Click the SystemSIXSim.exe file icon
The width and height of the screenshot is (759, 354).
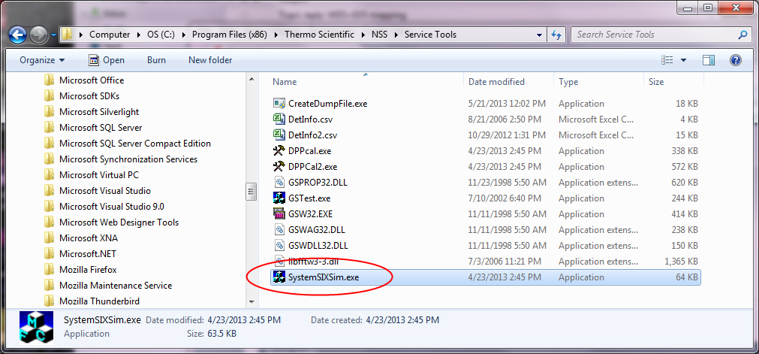tap(279, 277)
